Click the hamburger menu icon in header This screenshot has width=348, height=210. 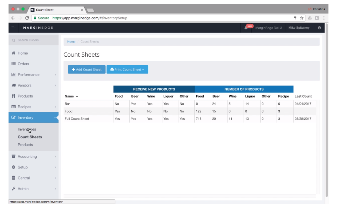[14, 28]
